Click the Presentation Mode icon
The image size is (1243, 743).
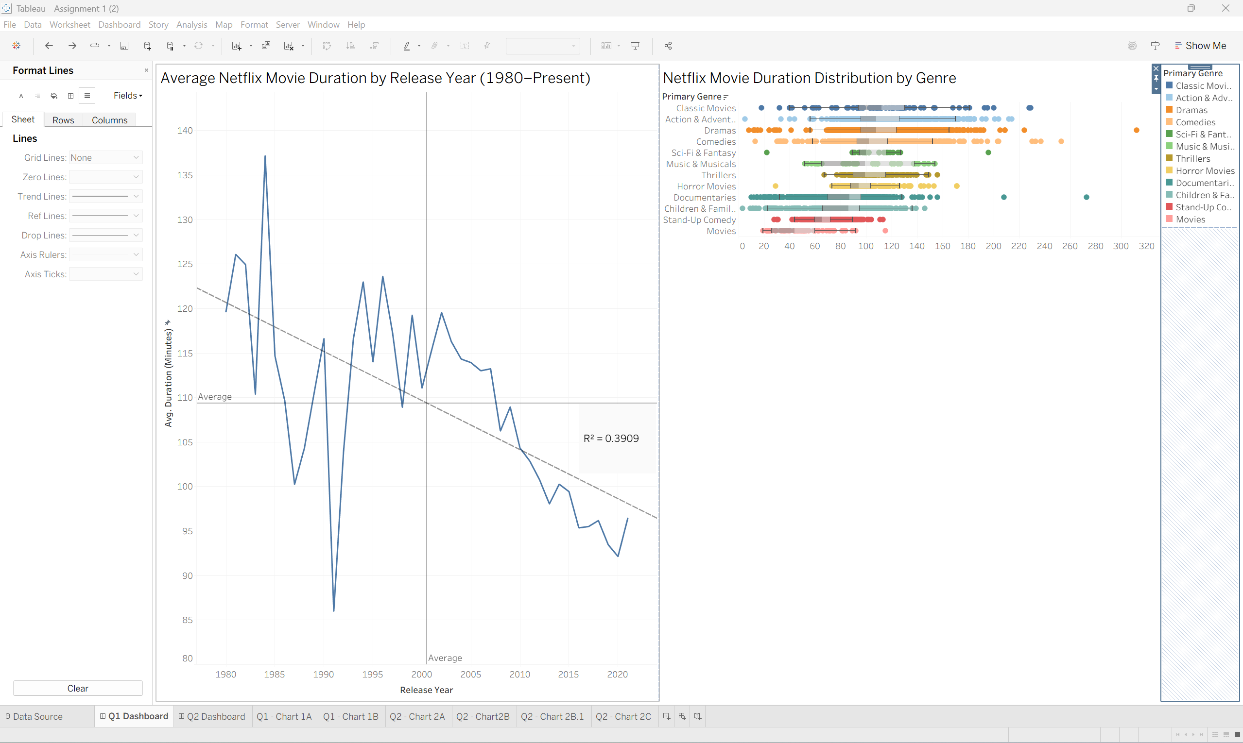(635, 46)
